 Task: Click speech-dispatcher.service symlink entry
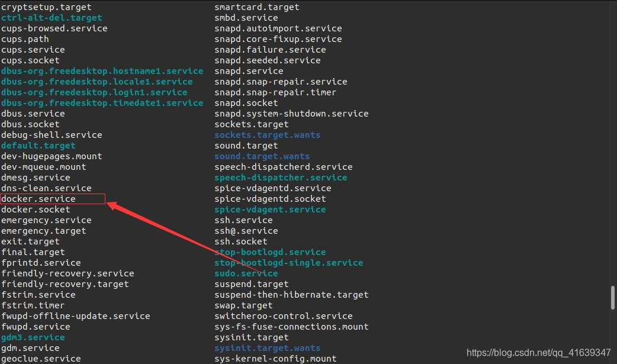pyautogui.click(x=281, y=177)
